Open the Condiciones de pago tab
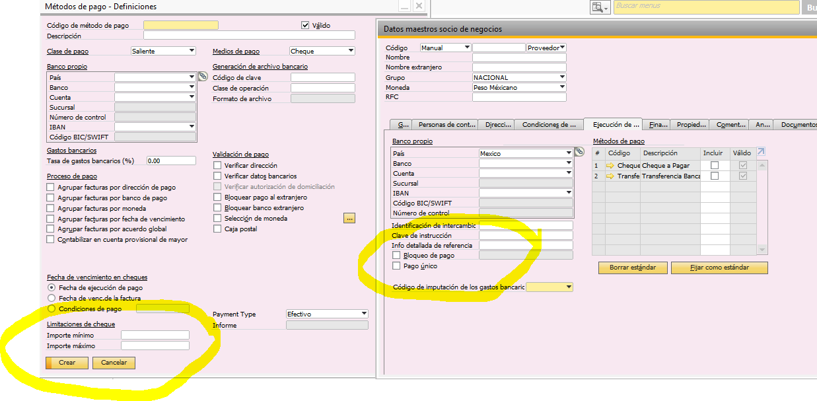 point(548,124)
